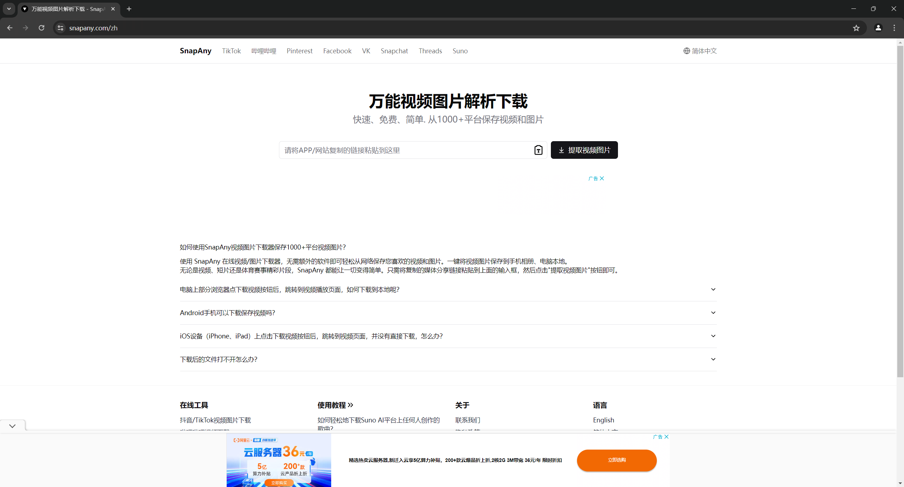904x487 pixels.
Task: Open Chrome three-dot menu
Action: 894,28
